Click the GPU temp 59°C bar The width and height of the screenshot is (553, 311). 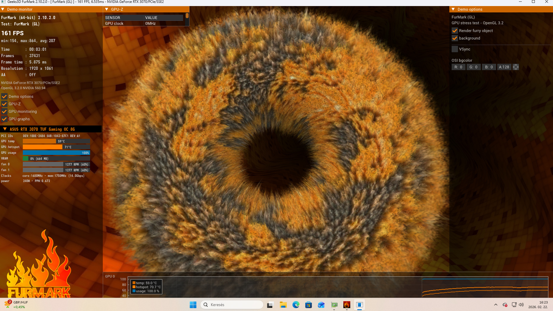click(x=57, y=141)
